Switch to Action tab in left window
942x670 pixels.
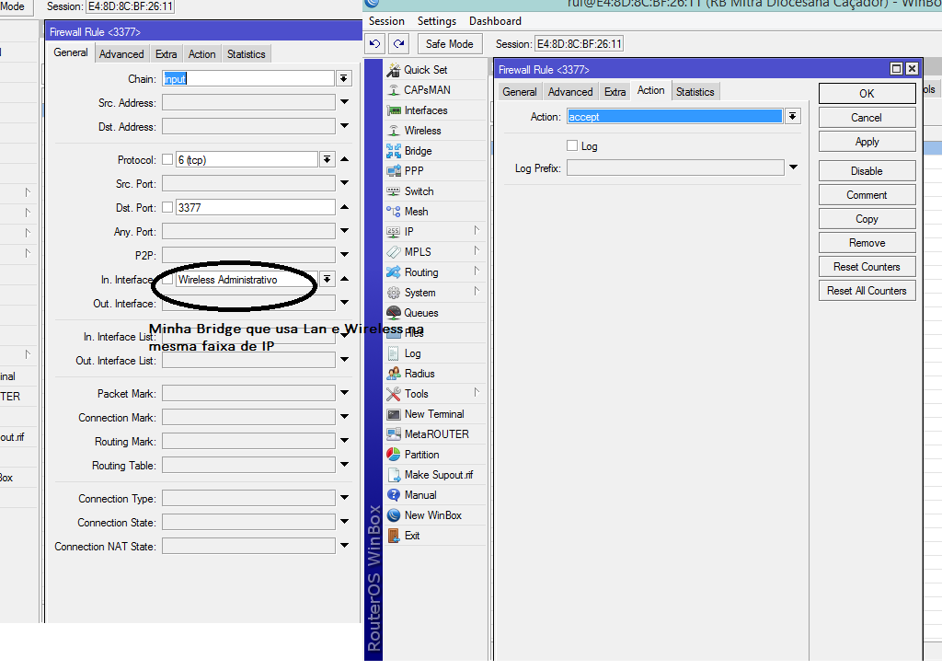tap(201, 54)
